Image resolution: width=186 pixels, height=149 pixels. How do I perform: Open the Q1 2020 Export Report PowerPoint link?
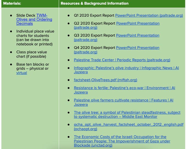coord(149,16)
